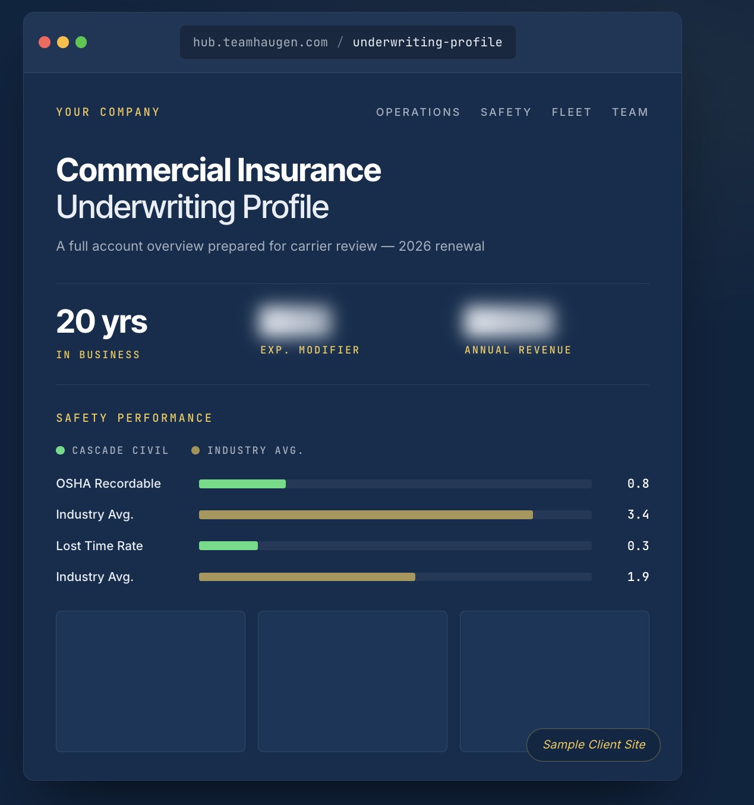This screenshot has height=805, width=754.
Task: Click the Cascade Civil green legend dot
Action: (x=60, y=450)
